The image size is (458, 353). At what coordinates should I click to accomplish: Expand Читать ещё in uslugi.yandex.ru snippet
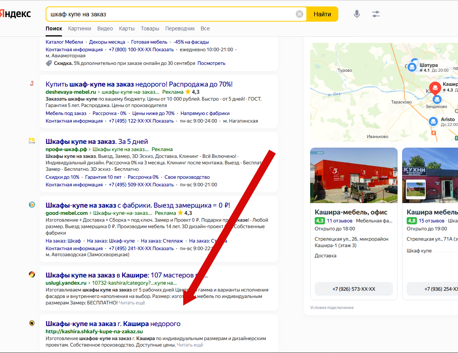point(132,303)
